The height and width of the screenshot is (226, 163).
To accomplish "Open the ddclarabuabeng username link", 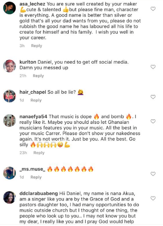I will click(39, 193).
